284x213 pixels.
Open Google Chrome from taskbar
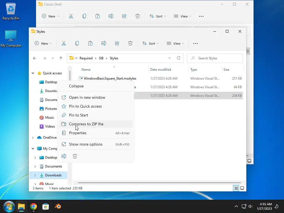pos(34,206)
